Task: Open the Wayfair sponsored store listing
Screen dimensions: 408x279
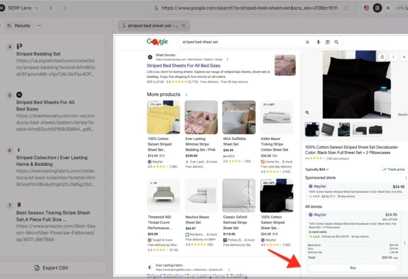Action: point(356,191)
